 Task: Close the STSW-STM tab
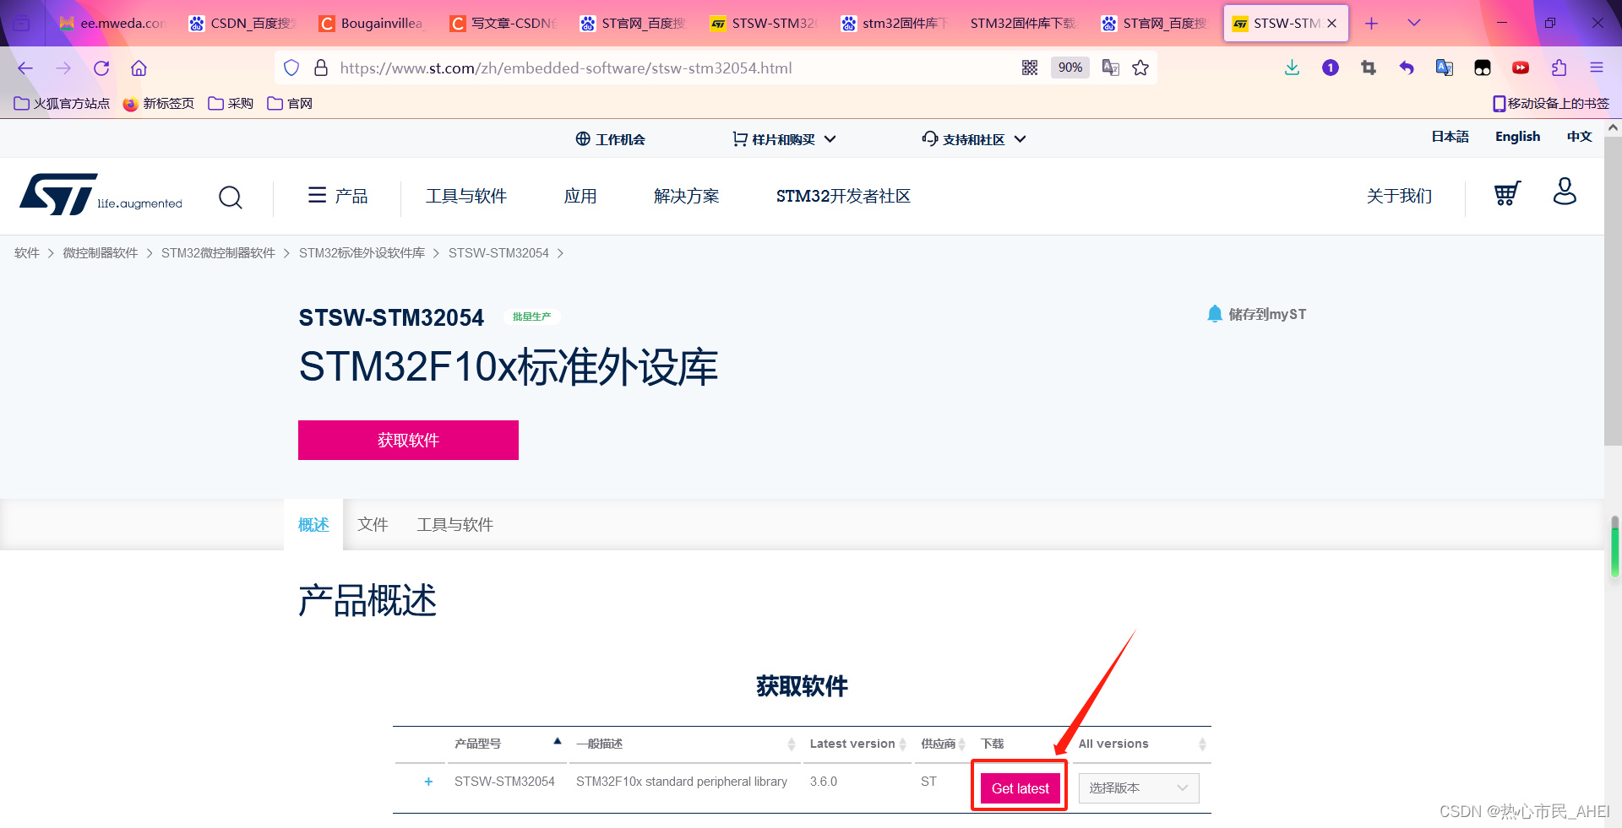(1332, 24)
